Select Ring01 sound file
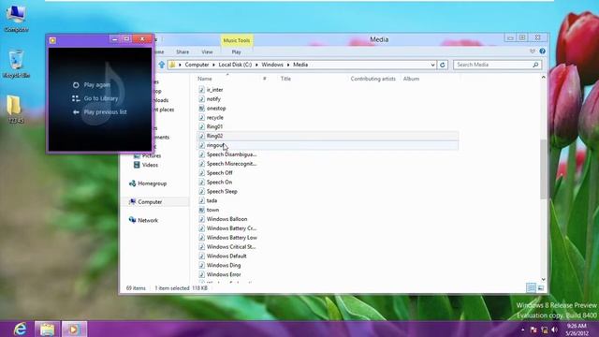Screen dimensions: 599x337 (214, 126)
